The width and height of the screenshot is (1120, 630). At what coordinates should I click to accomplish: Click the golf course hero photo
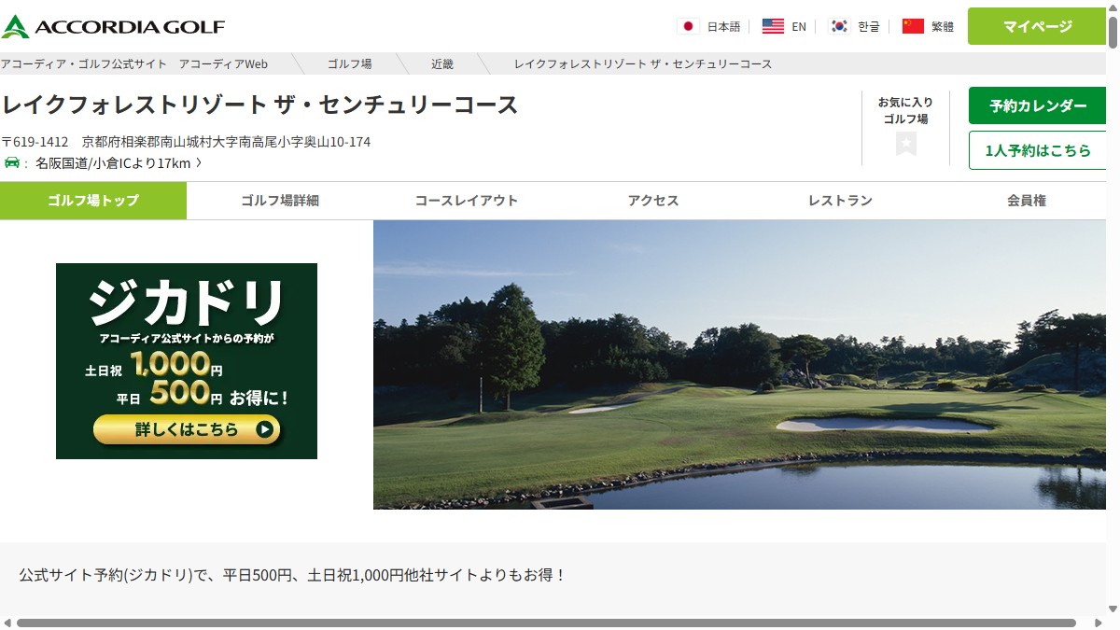(x=739, y=365)
